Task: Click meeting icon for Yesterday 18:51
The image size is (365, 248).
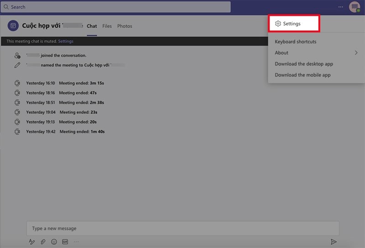Action: point(17,102)
